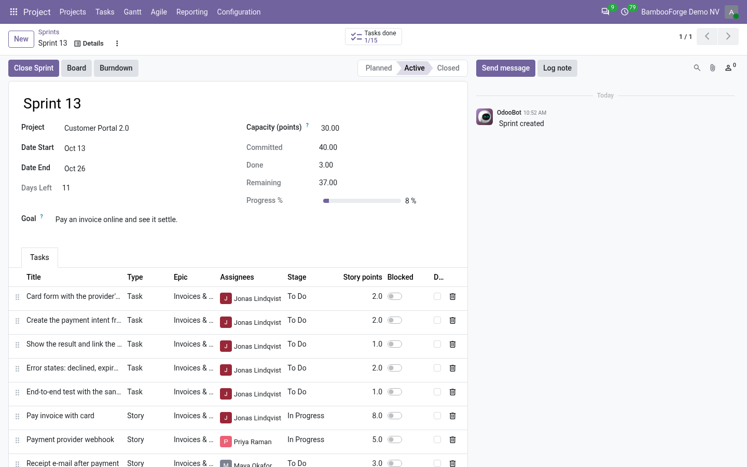Go to the next record arrow
This screenshot has height=467, width=747.
coord(728,36)
